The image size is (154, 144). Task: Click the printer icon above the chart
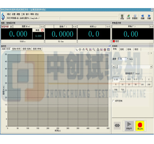click(98, 49)
